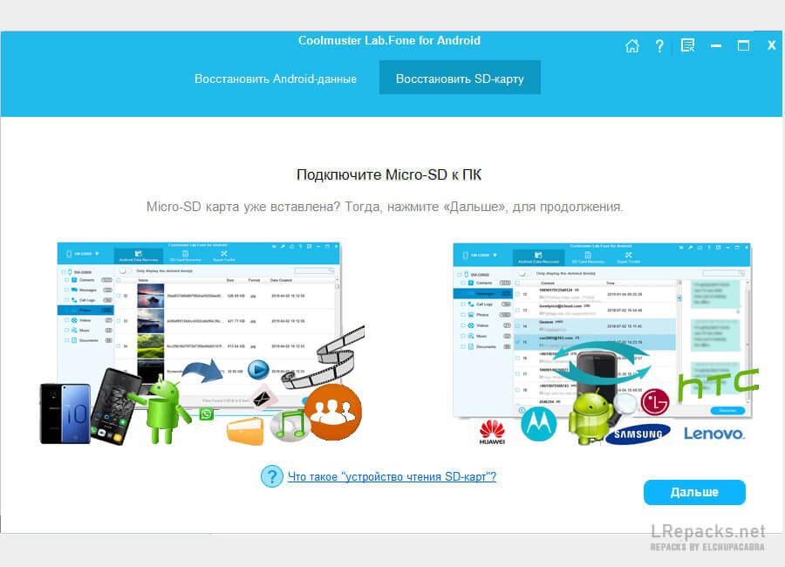The width and height of the screenshot is (785, 567).
Task: Click the text Micro-SD карта уже вставлена
Action: click(242, 207)
